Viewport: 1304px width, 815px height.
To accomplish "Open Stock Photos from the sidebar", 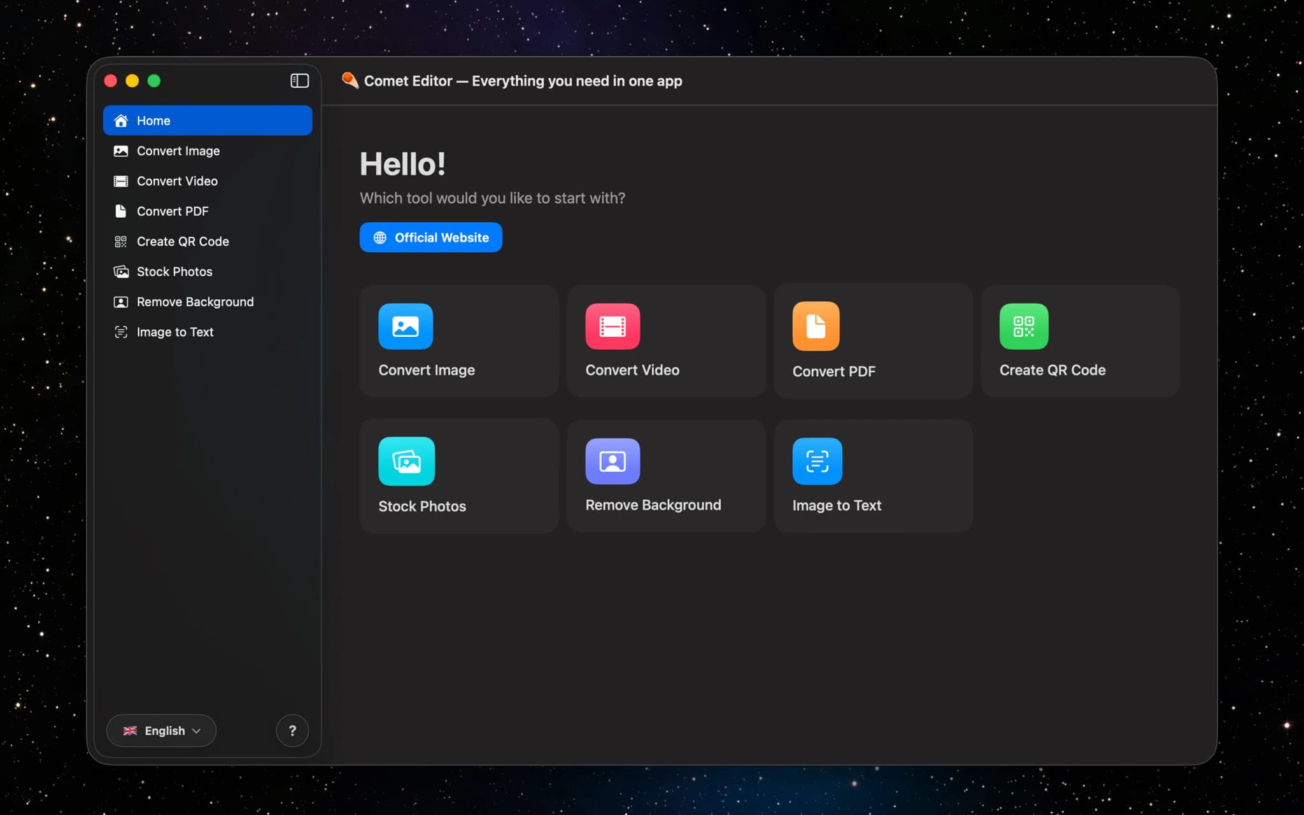I will [208, 271].
